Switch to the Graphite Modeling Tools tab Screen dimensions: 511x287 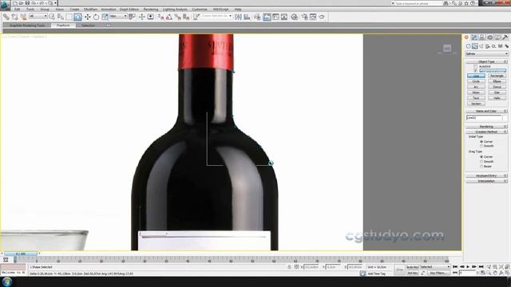27,26
